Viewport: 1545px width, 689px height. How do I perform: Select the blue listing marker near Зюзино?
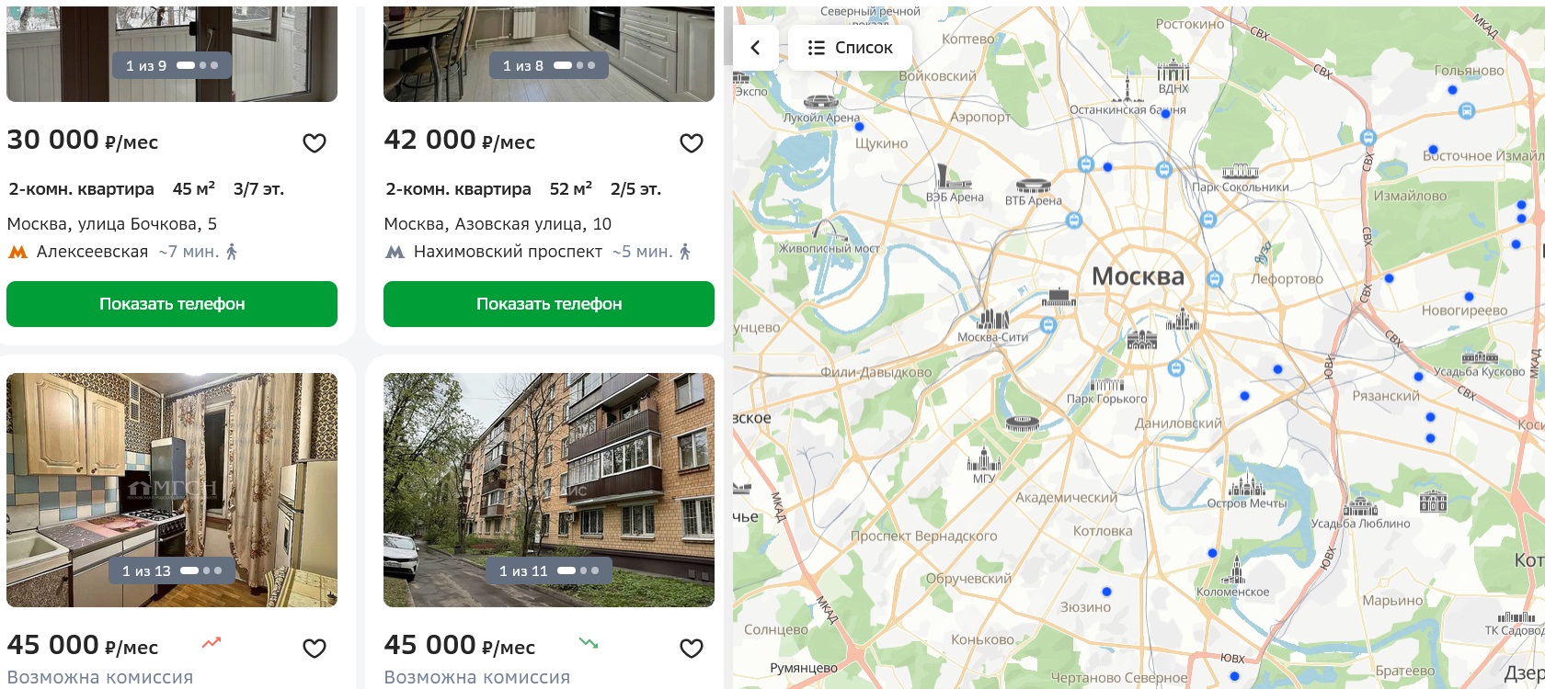tap(1106, 592)
